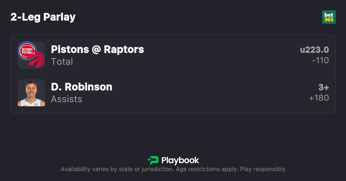Click the word Raptors in the matchup
This screenshot has height=181, width=346.
pos(124,50)
